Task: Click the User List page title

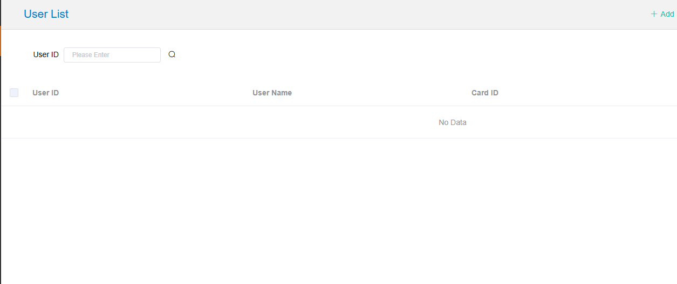Action: point(46,14)
